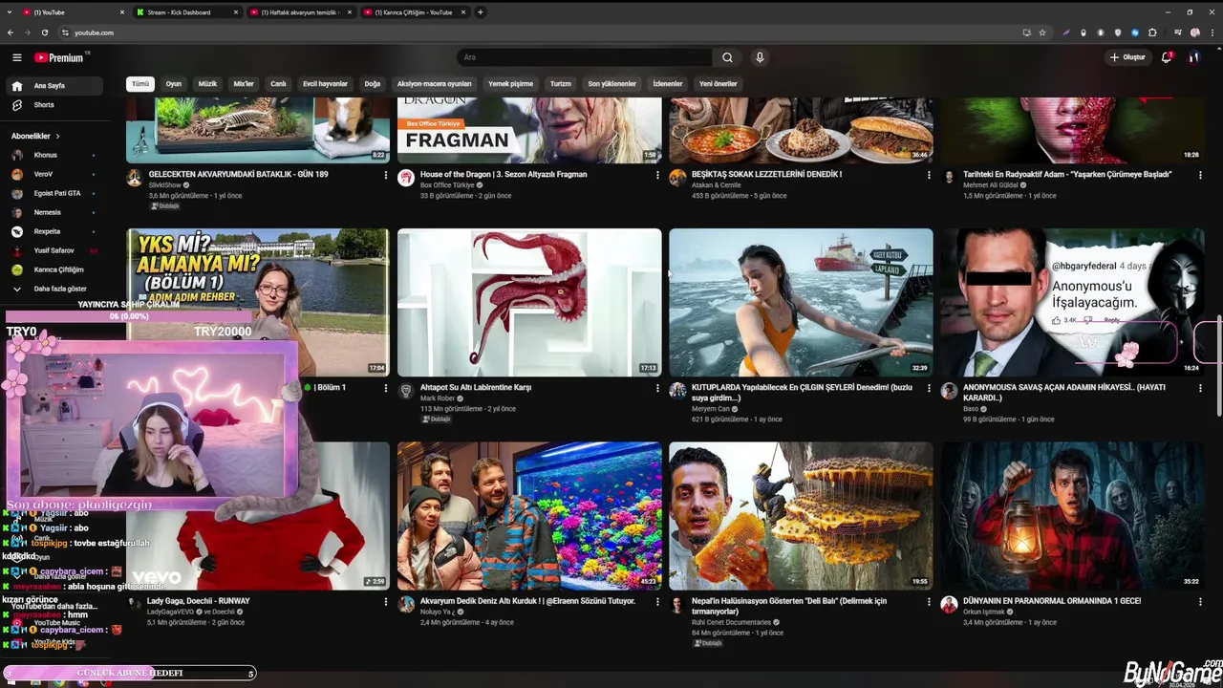
Task: Switch to the Stream - Kick Dashboard tab
Action: pyautogui.click(x=186, y=12)
